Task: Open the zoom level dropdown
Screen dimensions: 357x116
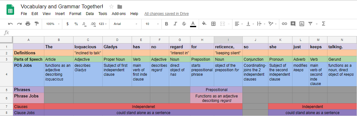Action: [53, 24]
